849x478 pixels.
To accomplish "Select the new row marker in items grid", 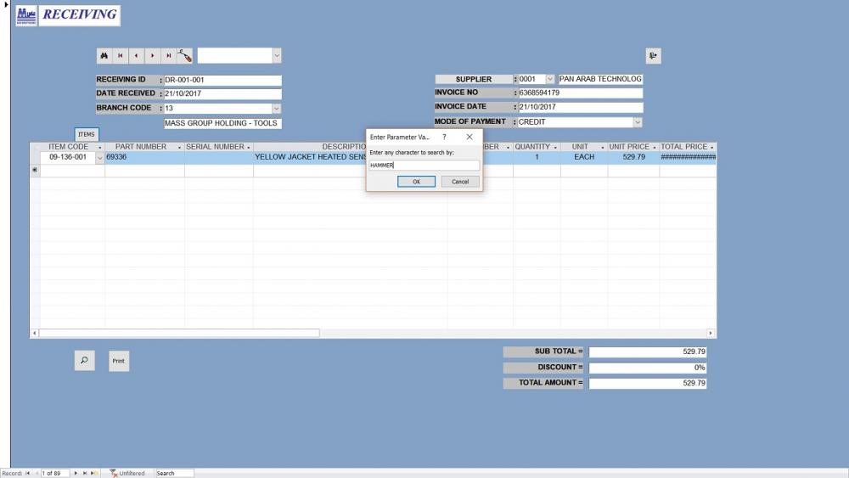I will [x=35, y=170].
